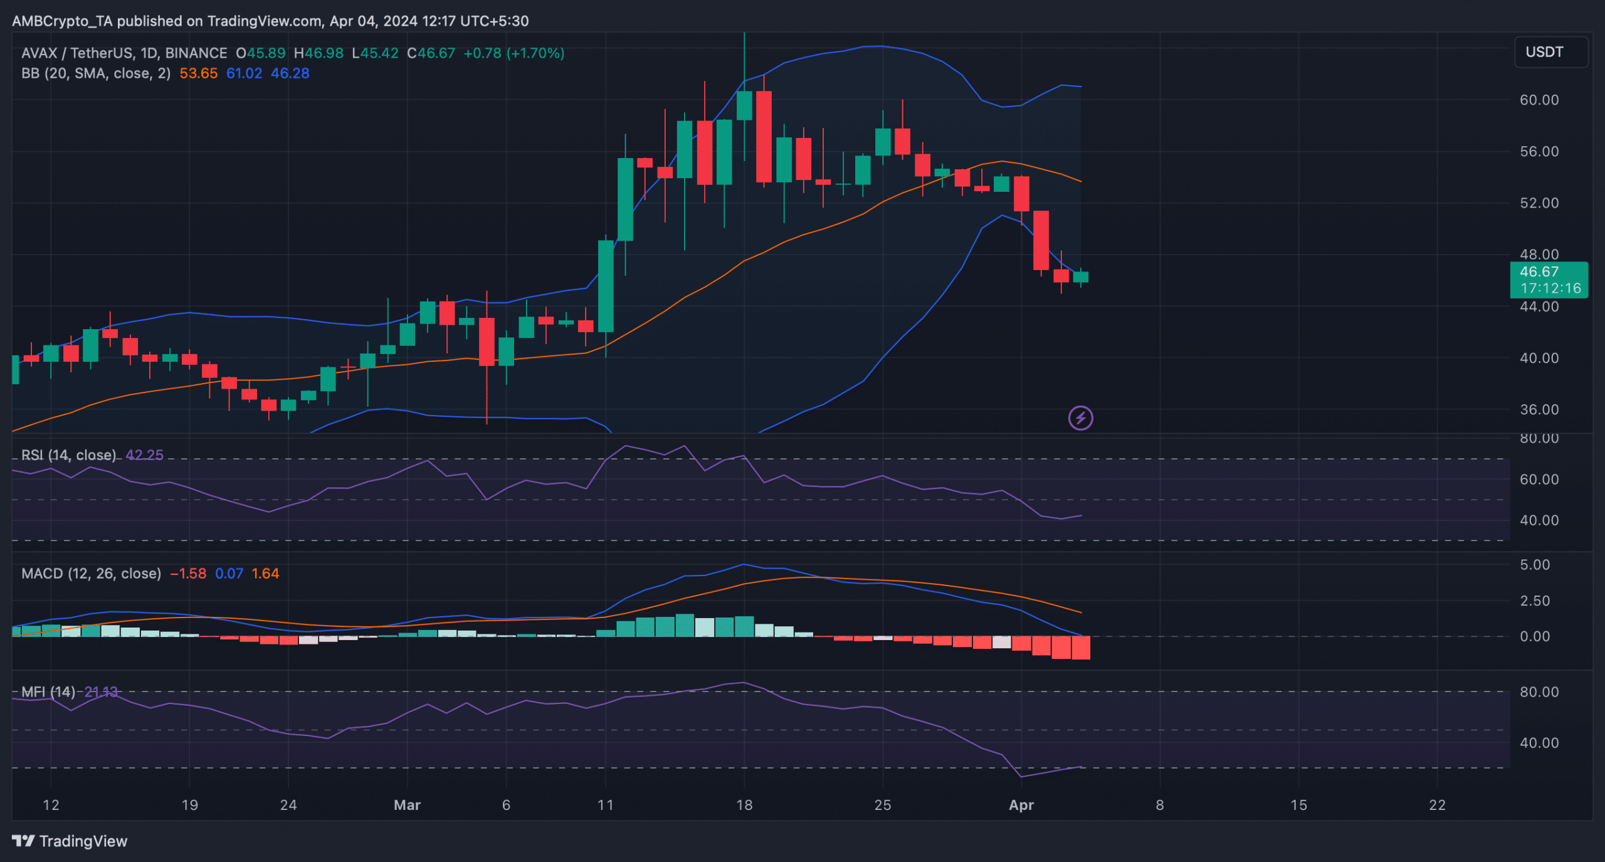
Task: Click the MFI value 21.13
Action: (101, 691)
